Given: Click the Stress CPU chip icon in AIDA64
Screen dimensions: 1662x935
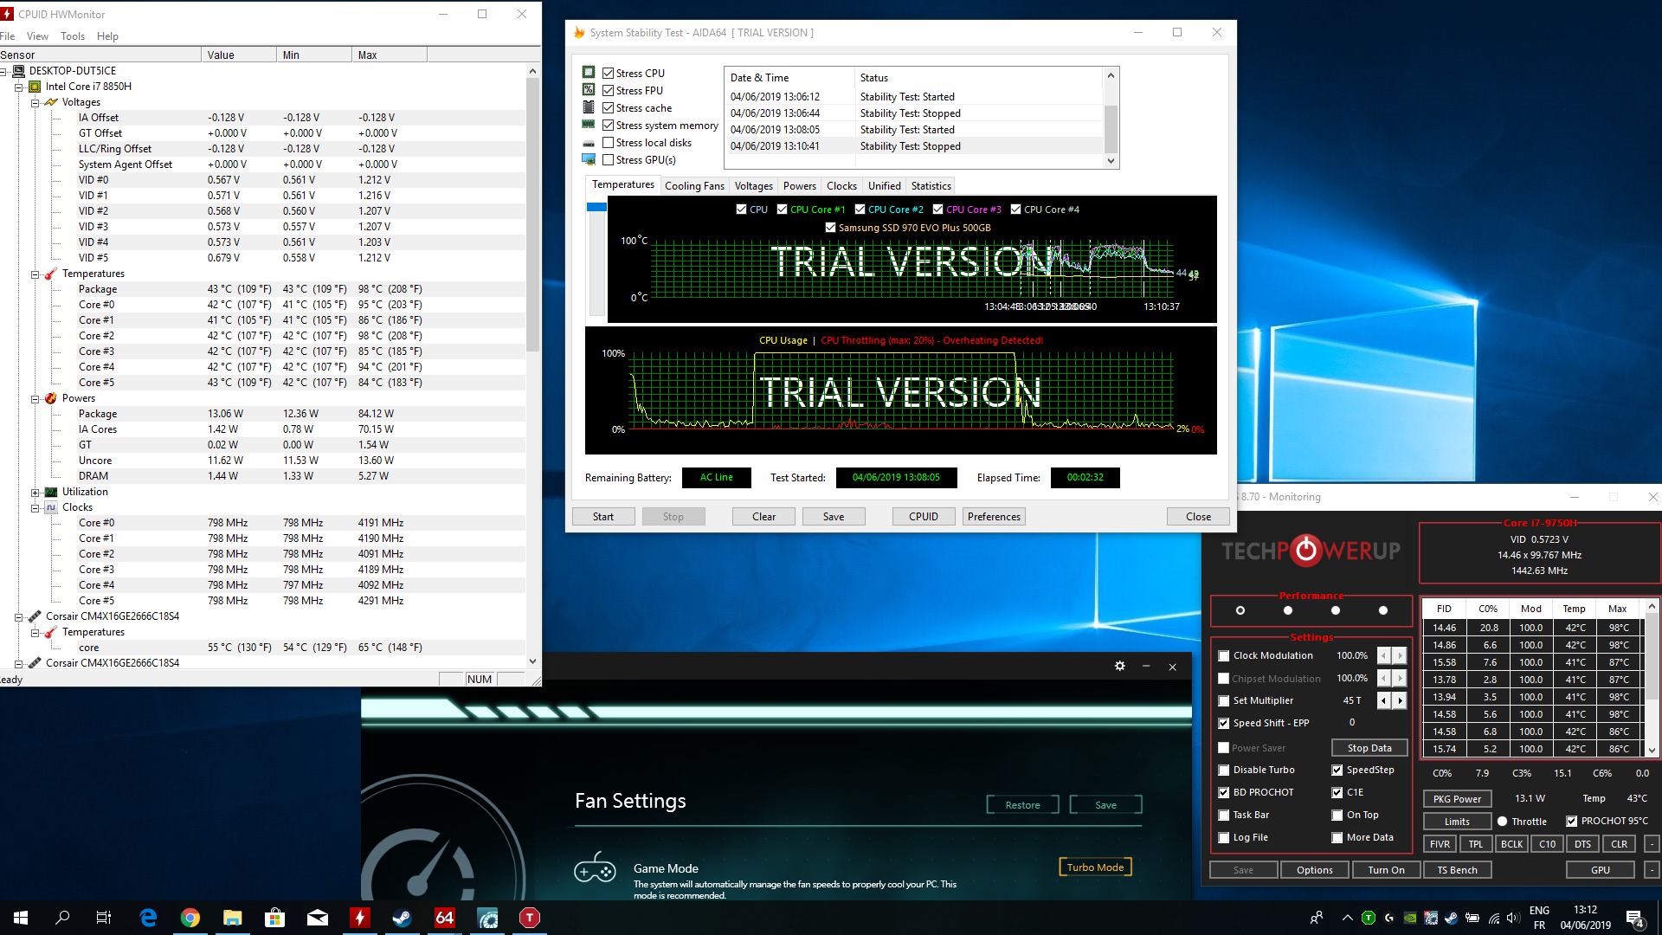Looking at the screenshot, I should point(589,73).
